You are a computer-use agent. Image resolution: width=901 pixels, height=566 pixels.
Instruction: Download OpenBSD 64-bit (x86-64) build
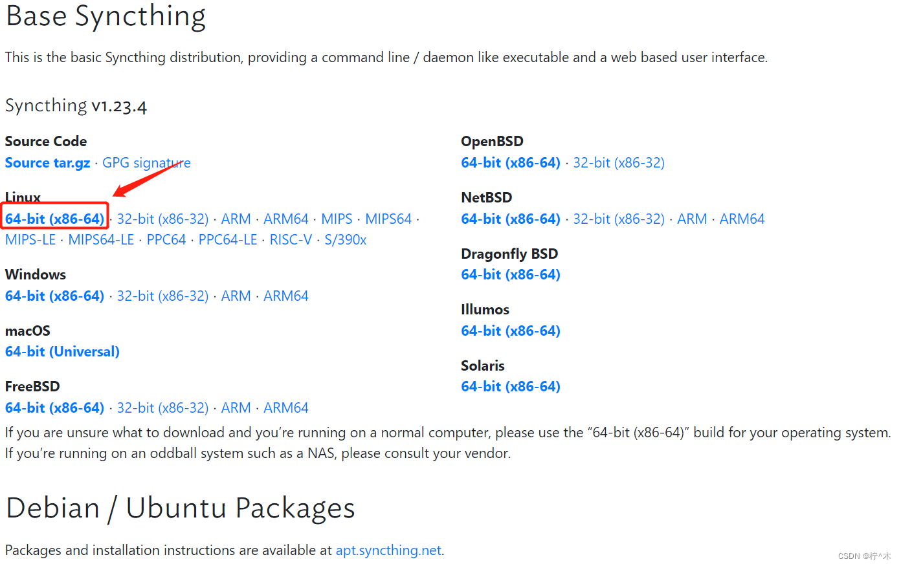coord(511,163)
